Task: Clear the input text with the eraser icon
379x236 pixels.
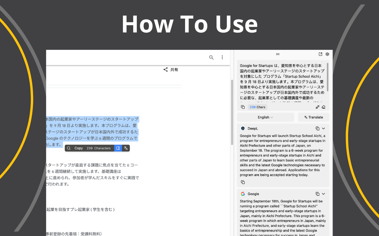Action: 323,107
